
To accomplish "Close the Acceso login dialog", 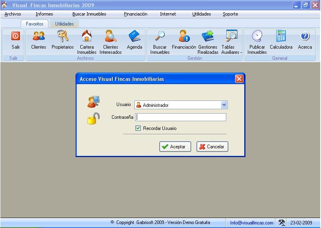I will tap(239, 79).
